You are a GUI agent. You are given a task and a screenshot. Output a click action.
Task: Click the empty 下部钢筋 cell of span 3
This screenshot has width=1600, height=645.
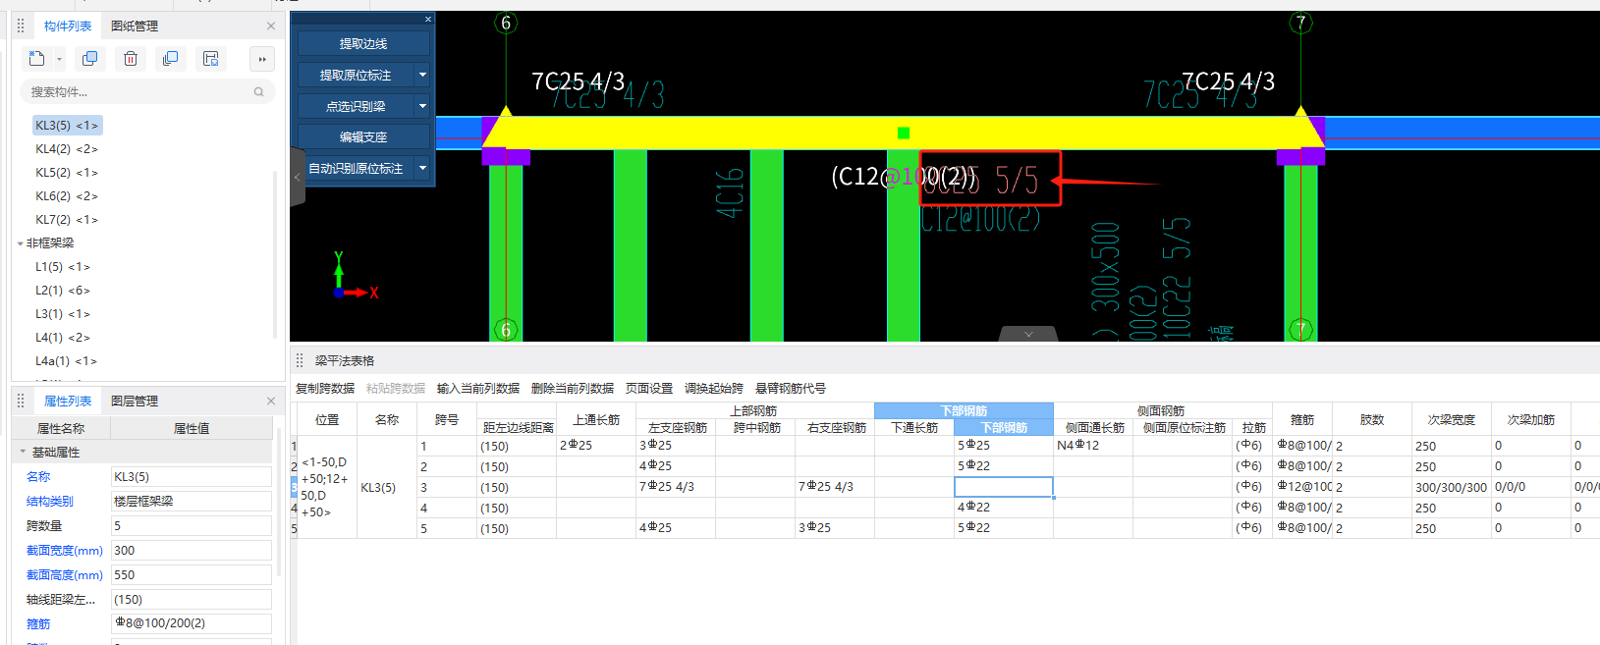point(1004,487)
